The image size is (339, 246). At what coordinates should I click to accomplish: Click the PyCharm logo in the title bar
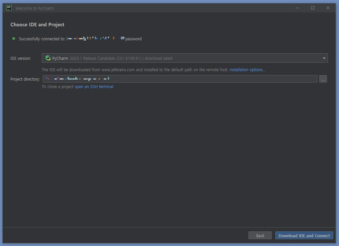tap(9, 8)
